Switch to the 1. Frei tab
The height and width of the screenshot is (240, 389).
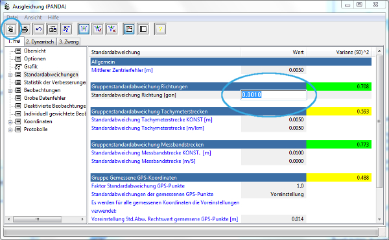(x=14, y=42)
